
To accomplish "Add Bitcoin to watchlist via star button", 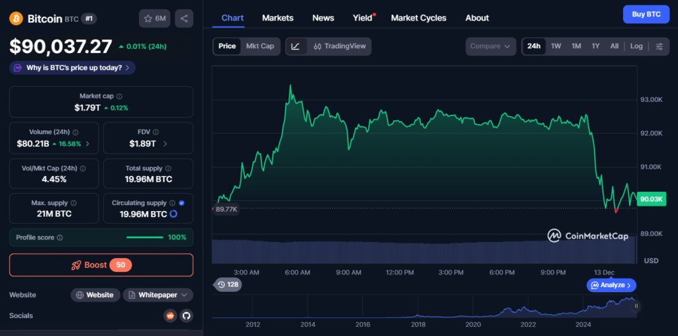I will [154, 19].
